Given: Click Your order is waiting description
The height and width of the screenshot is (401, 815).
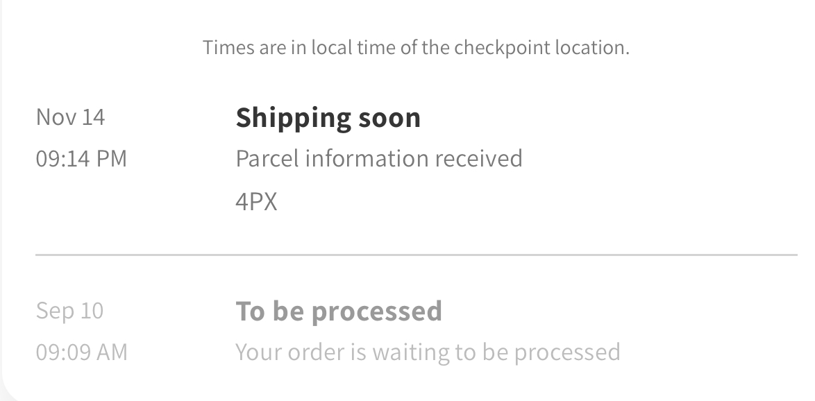Looking at the screenshot, I should point(427,352).
